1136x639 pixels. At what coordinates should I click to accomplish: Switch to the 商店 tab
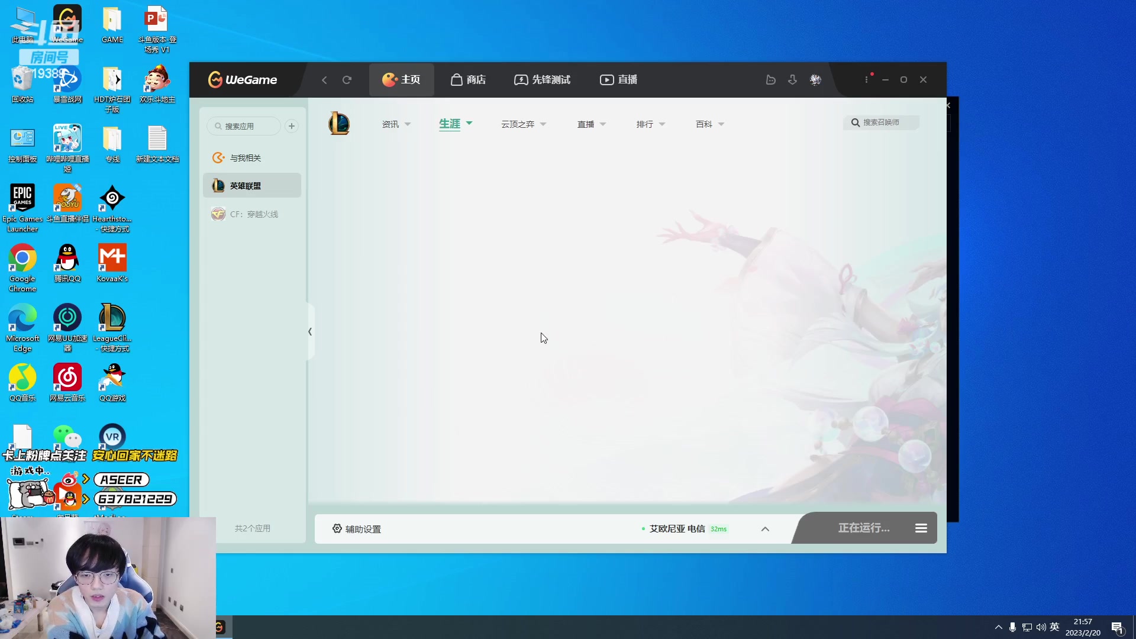467,79
